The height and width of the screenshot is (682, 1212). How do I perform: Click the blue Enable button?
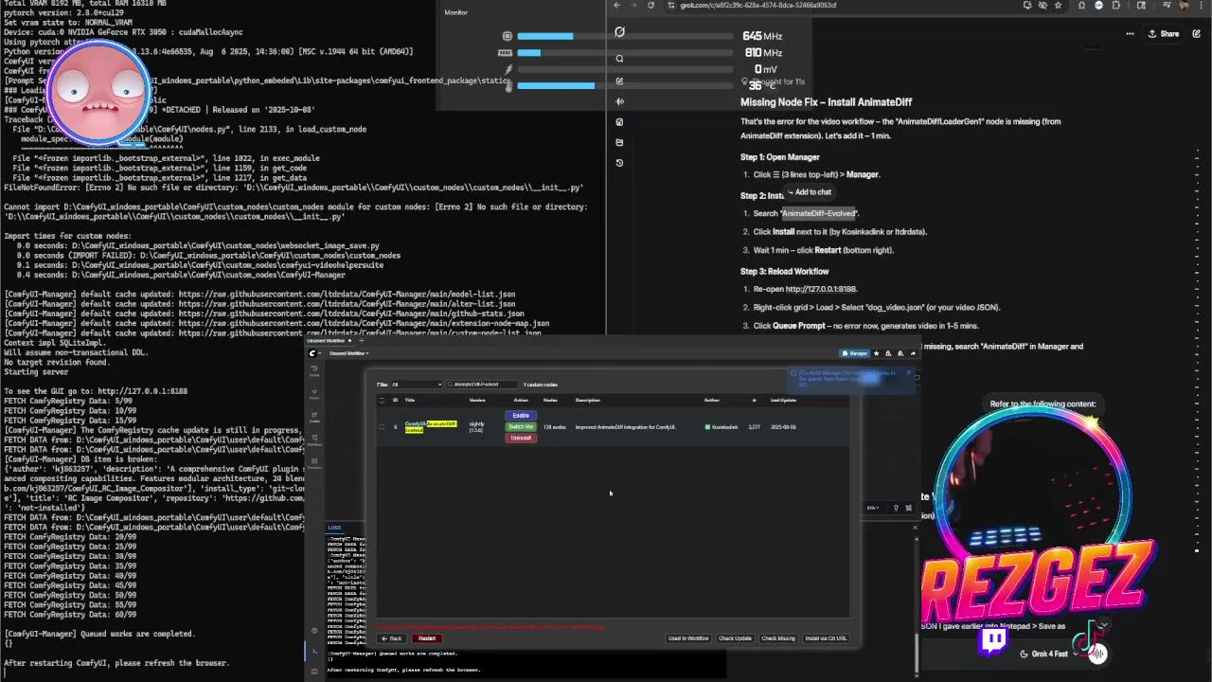(521, 416)
